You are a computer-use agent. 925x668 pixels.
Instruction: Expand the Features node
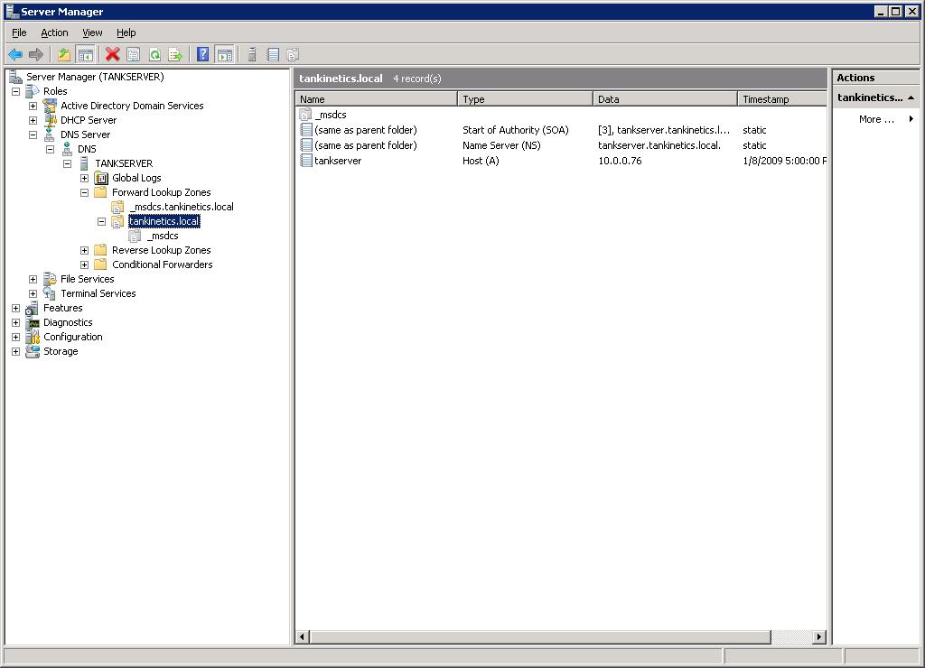tap(16, 309)
